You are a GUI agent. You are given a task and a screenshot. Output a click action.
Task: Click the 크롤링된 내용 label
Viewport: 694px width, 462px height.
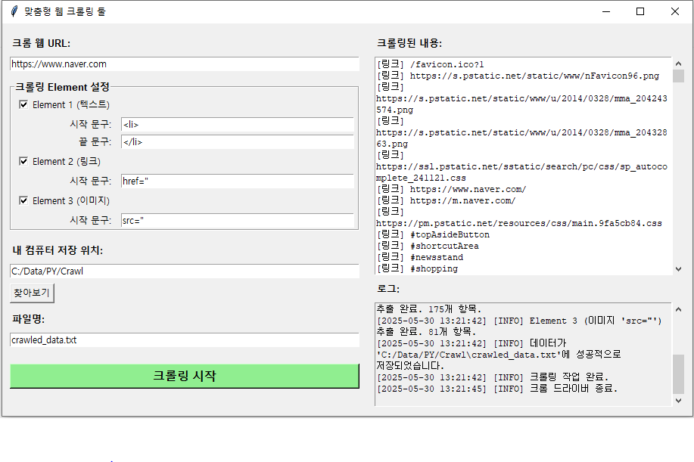click(x=409, y=43)
